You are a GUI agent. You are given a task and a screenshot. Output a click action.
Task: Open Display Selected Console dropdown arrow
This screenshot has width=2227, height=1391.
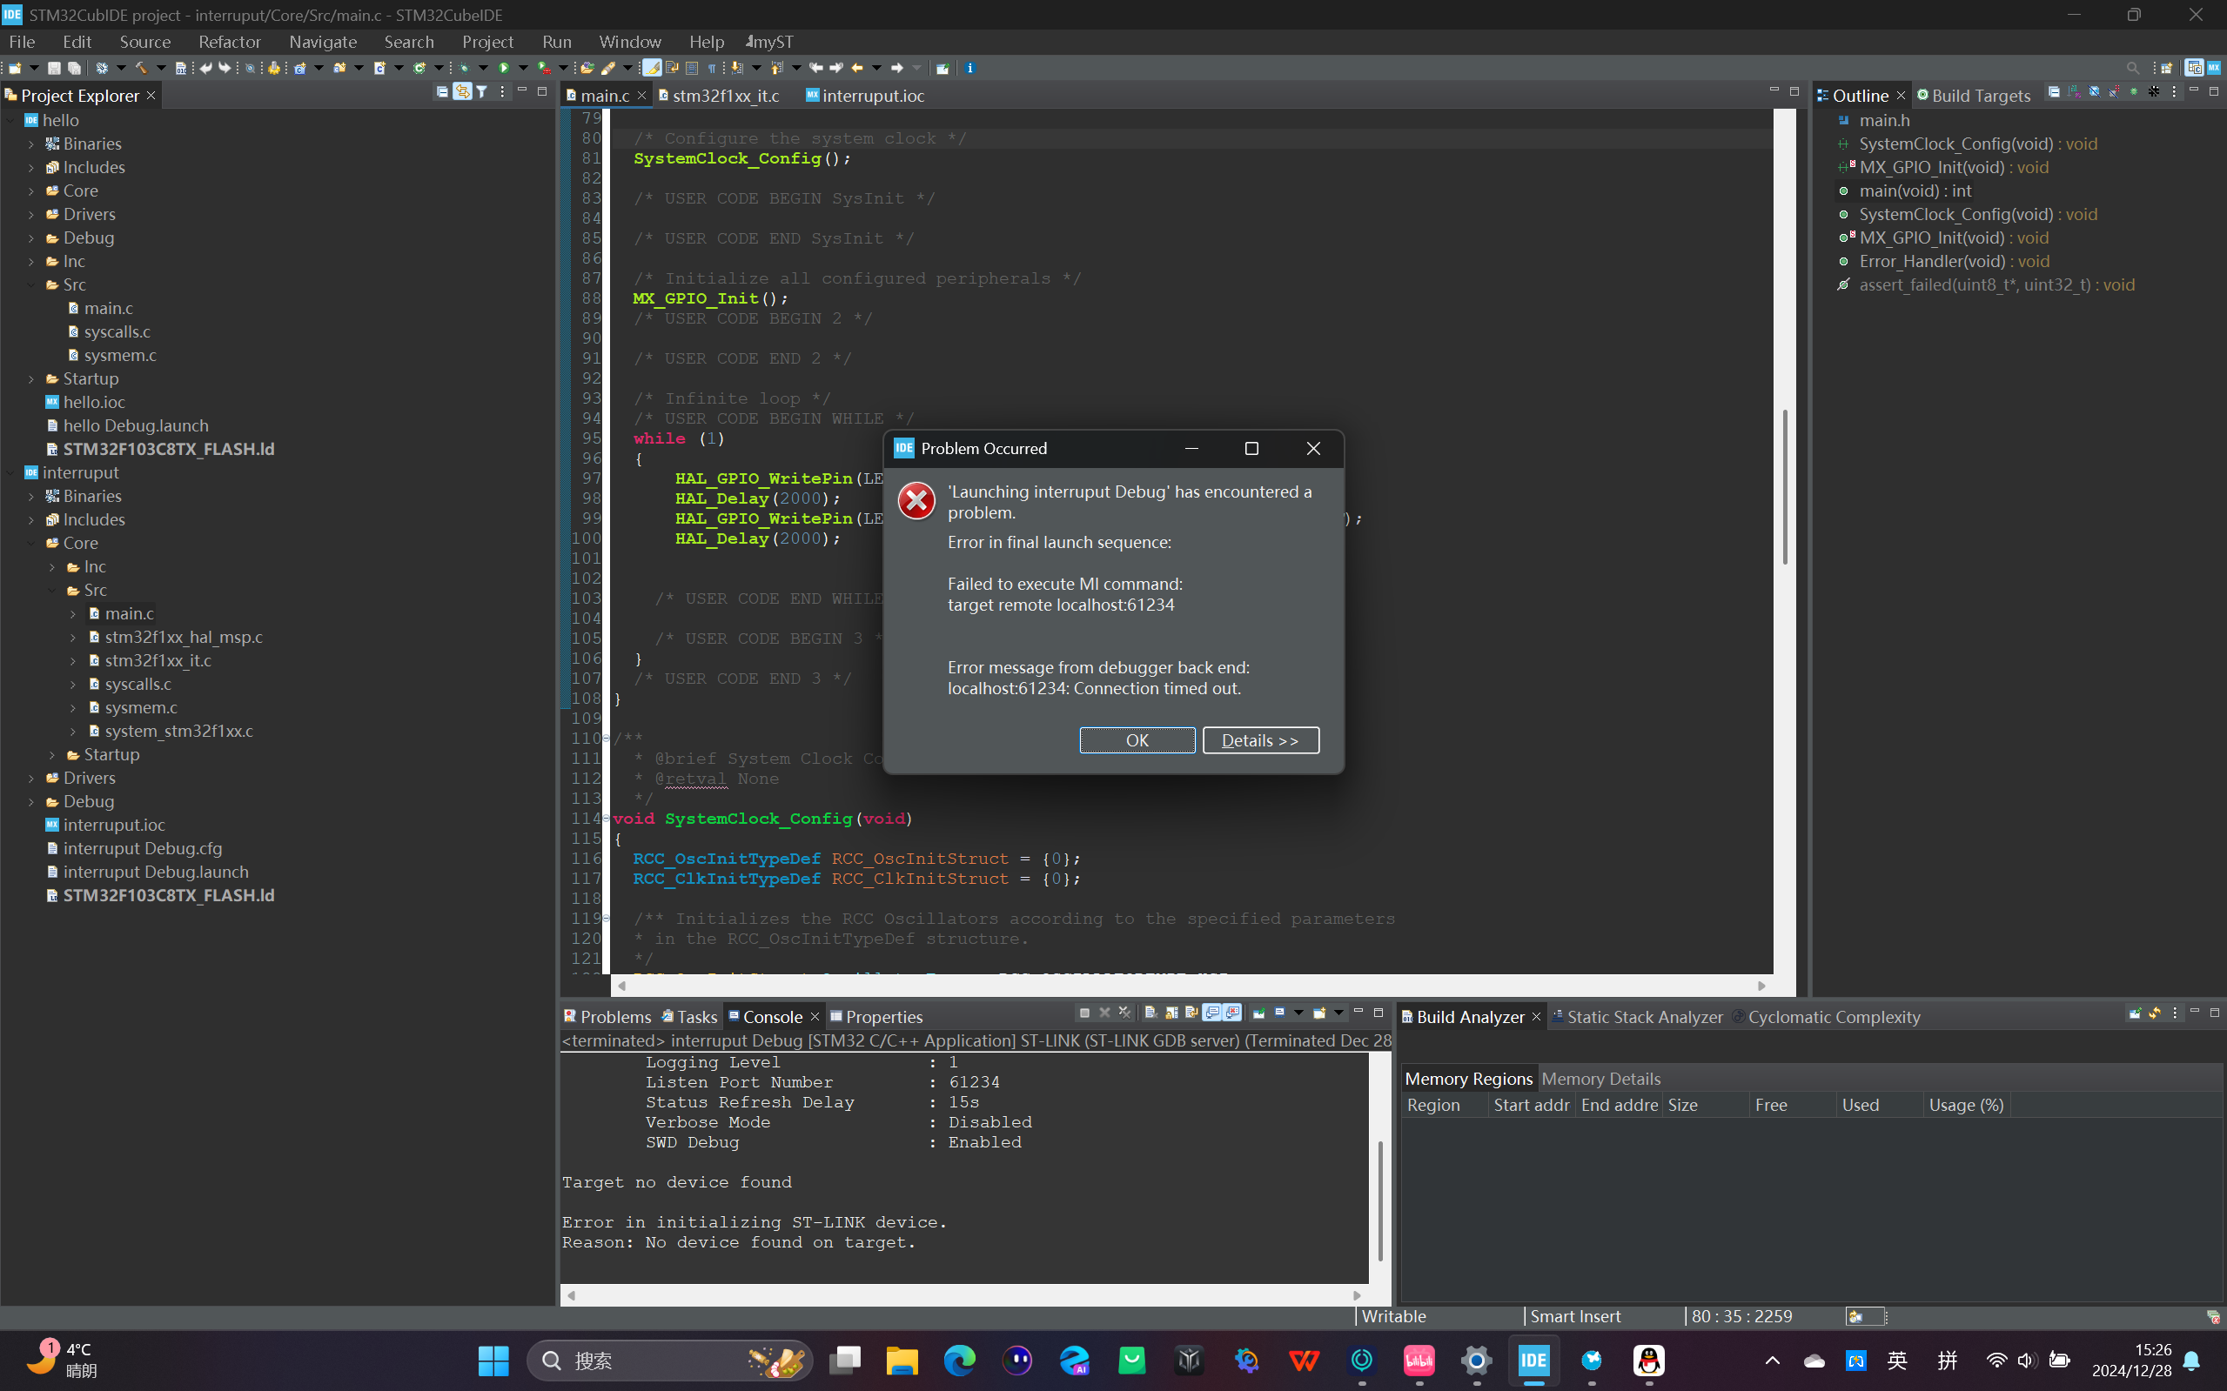tap(1298, 1013)
